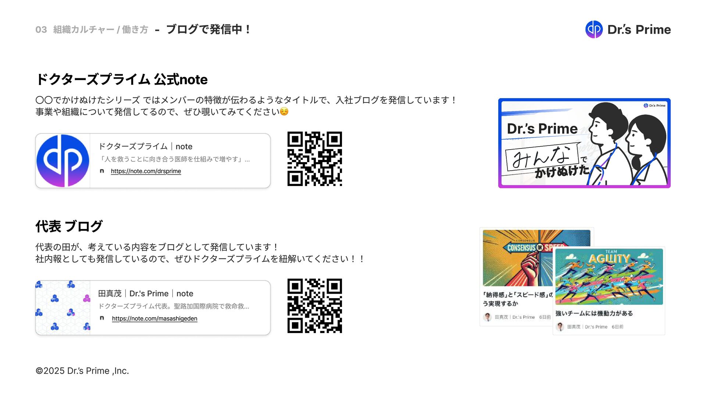Click author avatar under the 納得感 article

point(487,317)
